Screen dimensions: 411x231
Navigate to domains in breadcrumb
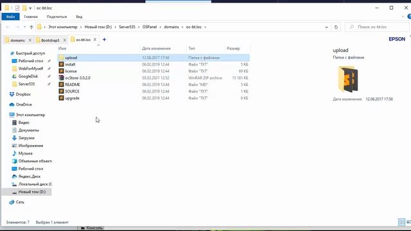171,27
